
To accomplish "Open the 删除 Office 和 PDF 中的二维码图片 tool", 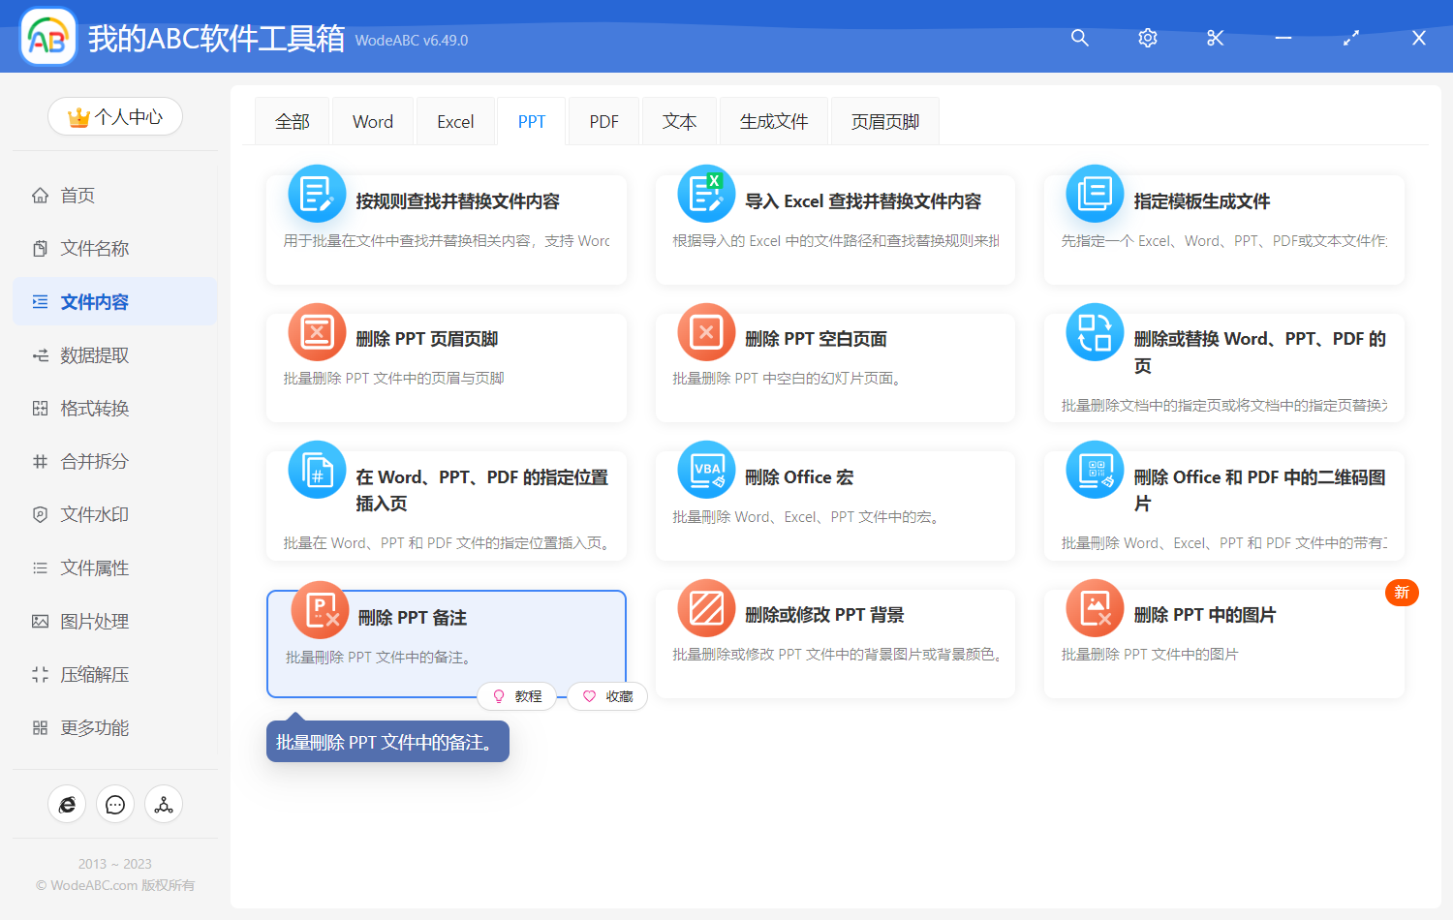I will pyautogui.click(x=1222, y=504).
